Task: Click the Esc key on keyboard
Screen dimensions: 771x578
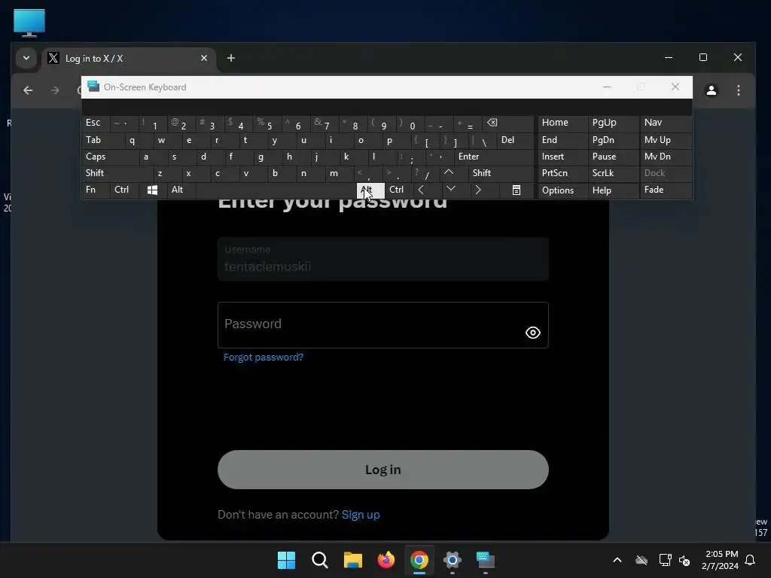Action: (96, 123)
